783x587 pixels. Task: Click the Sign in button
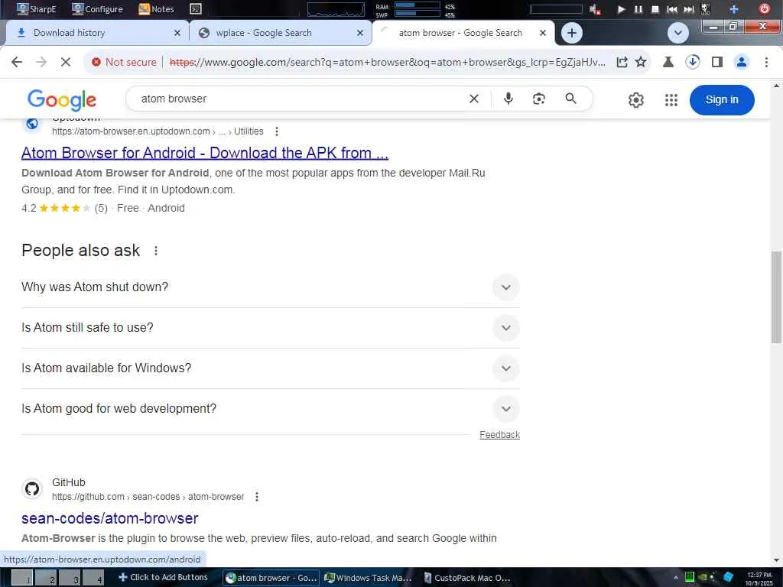(x=722, y=100)
